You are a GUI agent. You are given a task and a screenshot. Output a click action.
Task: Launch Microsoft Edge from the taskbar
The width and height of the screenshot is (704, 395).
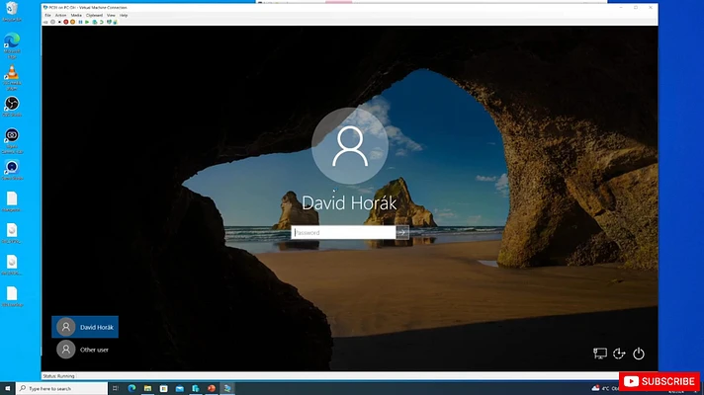point(132,388)
